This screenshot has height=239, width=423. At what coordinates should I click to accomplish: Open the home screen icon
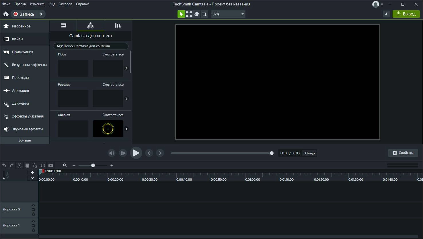pos(6,14)
